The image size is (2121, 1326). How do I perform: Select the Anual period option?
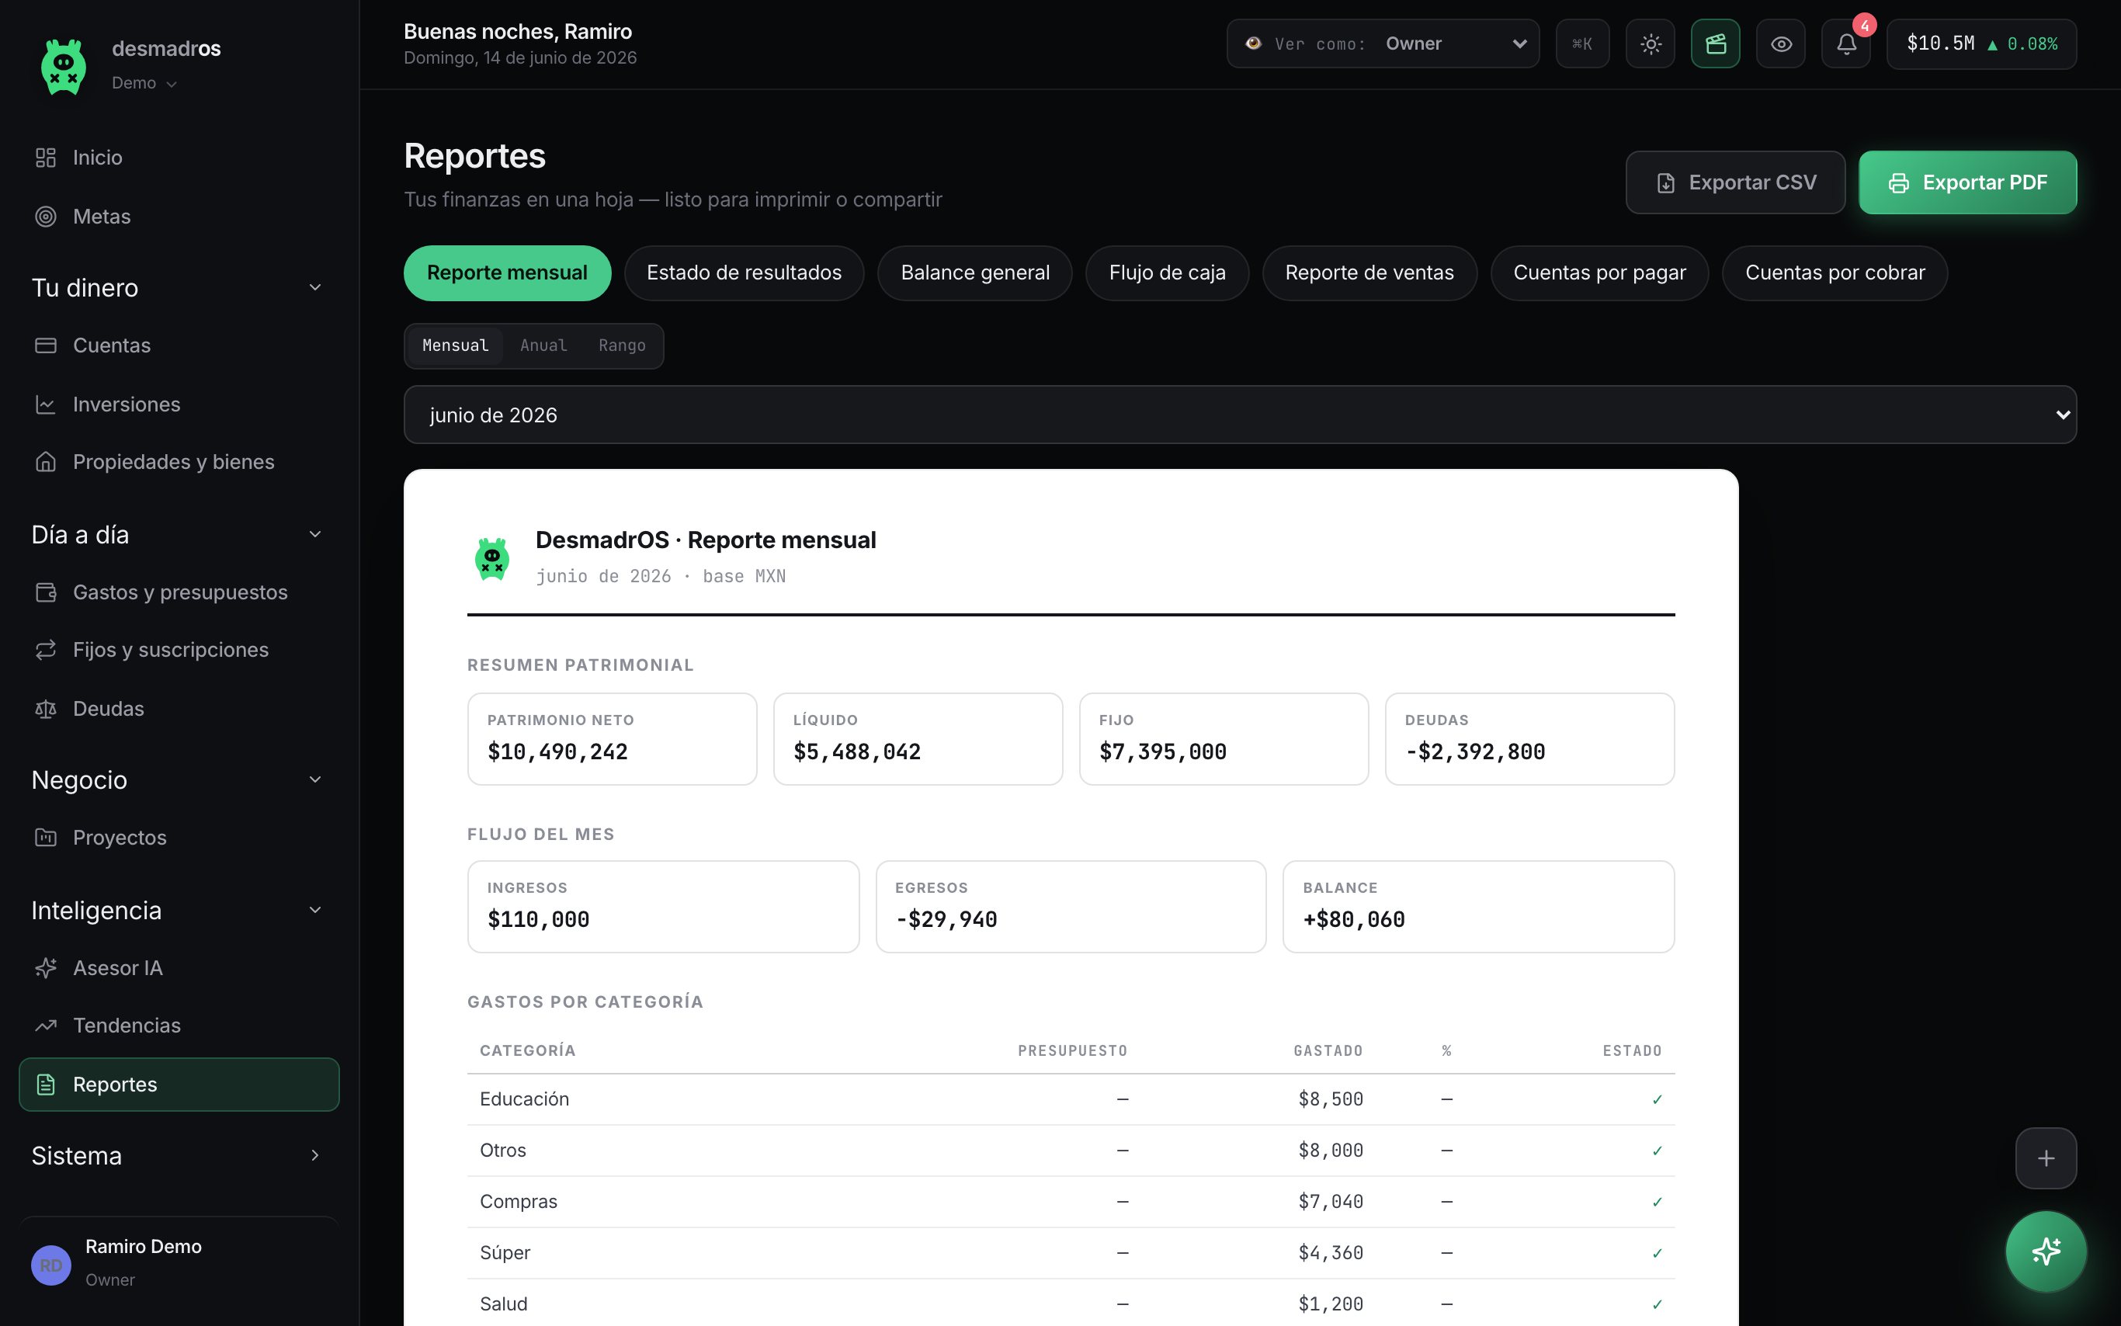[543, 345]
